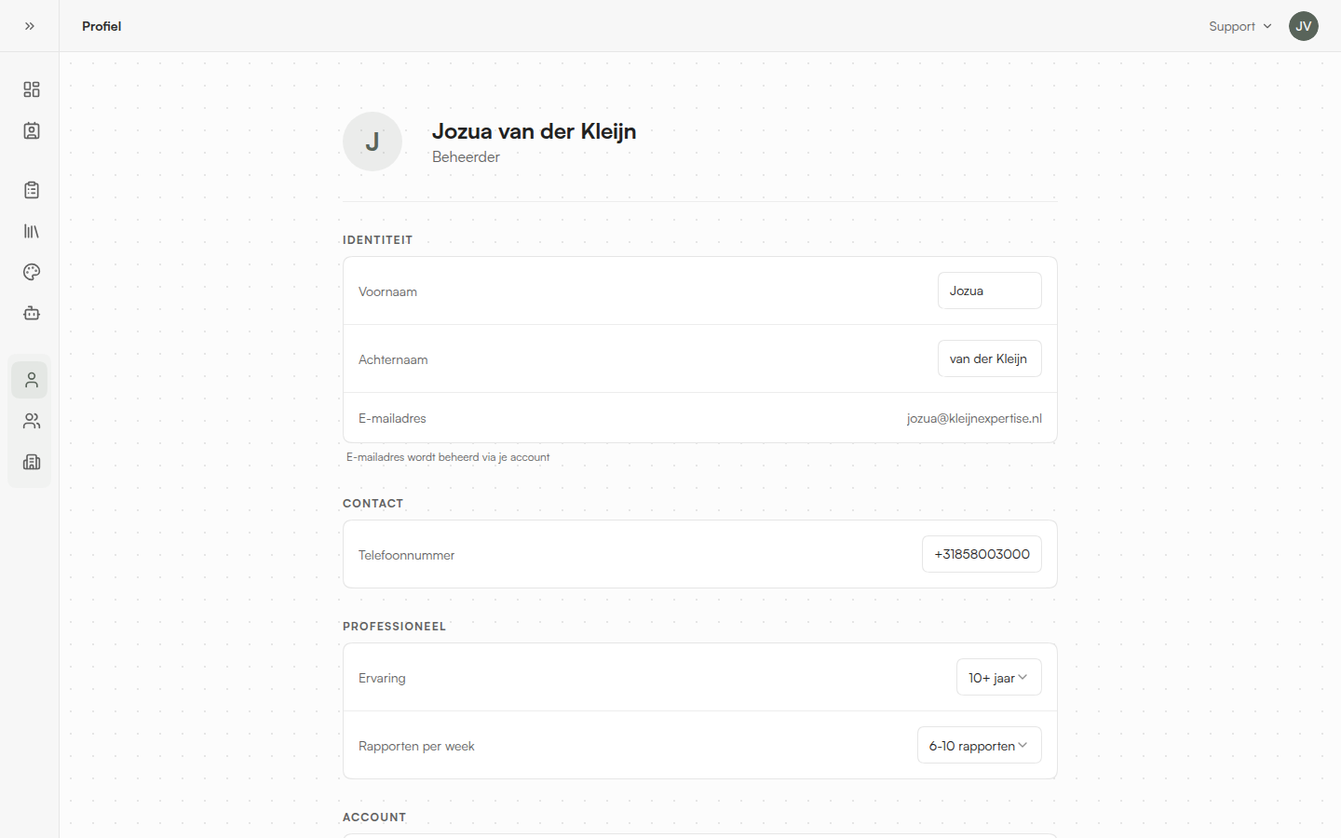Open the contact badge icon in the sidebar

pos(32,130)
